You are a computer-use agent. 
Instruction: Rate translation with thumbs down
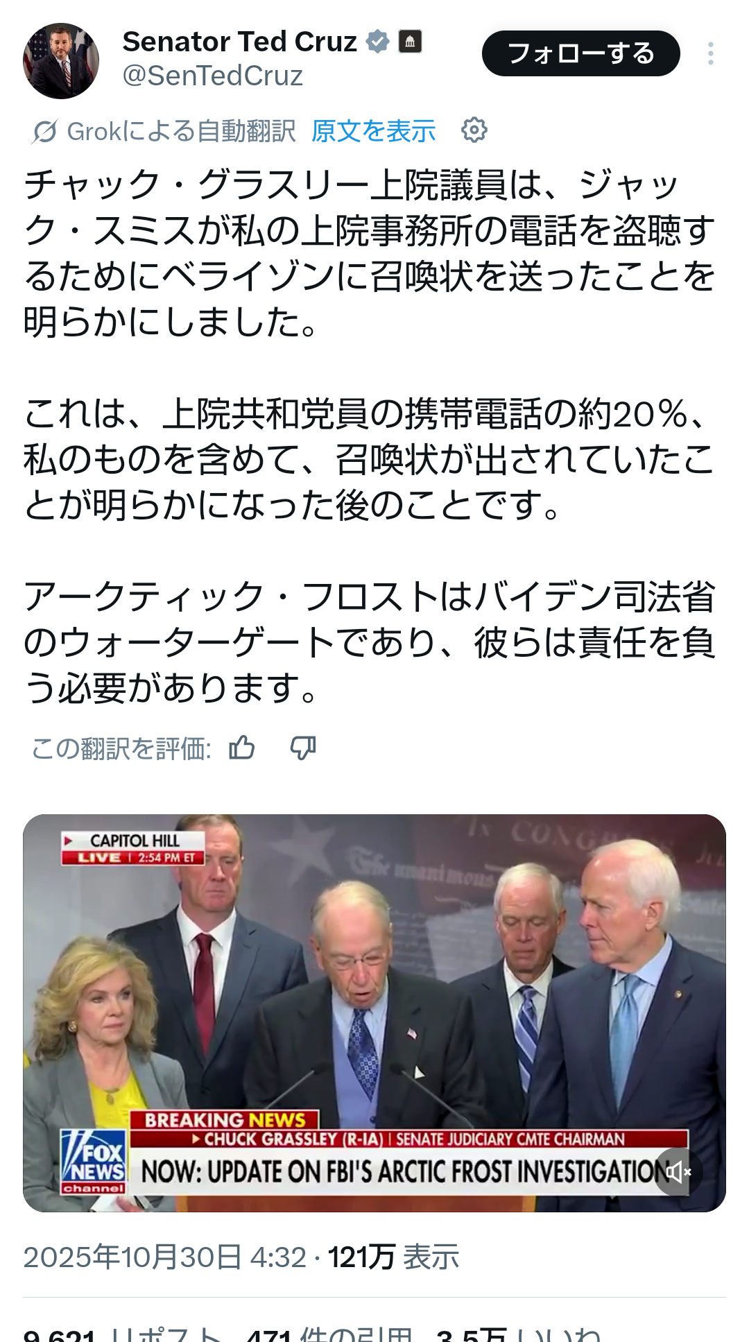coord(303,748)
